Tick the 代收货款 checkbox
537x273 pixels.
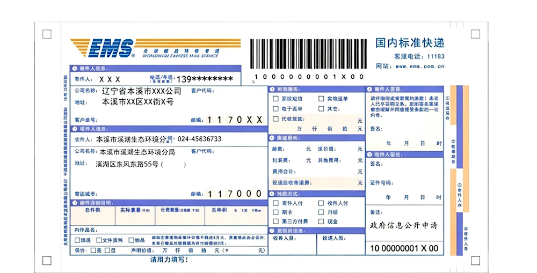pos(275,119)
